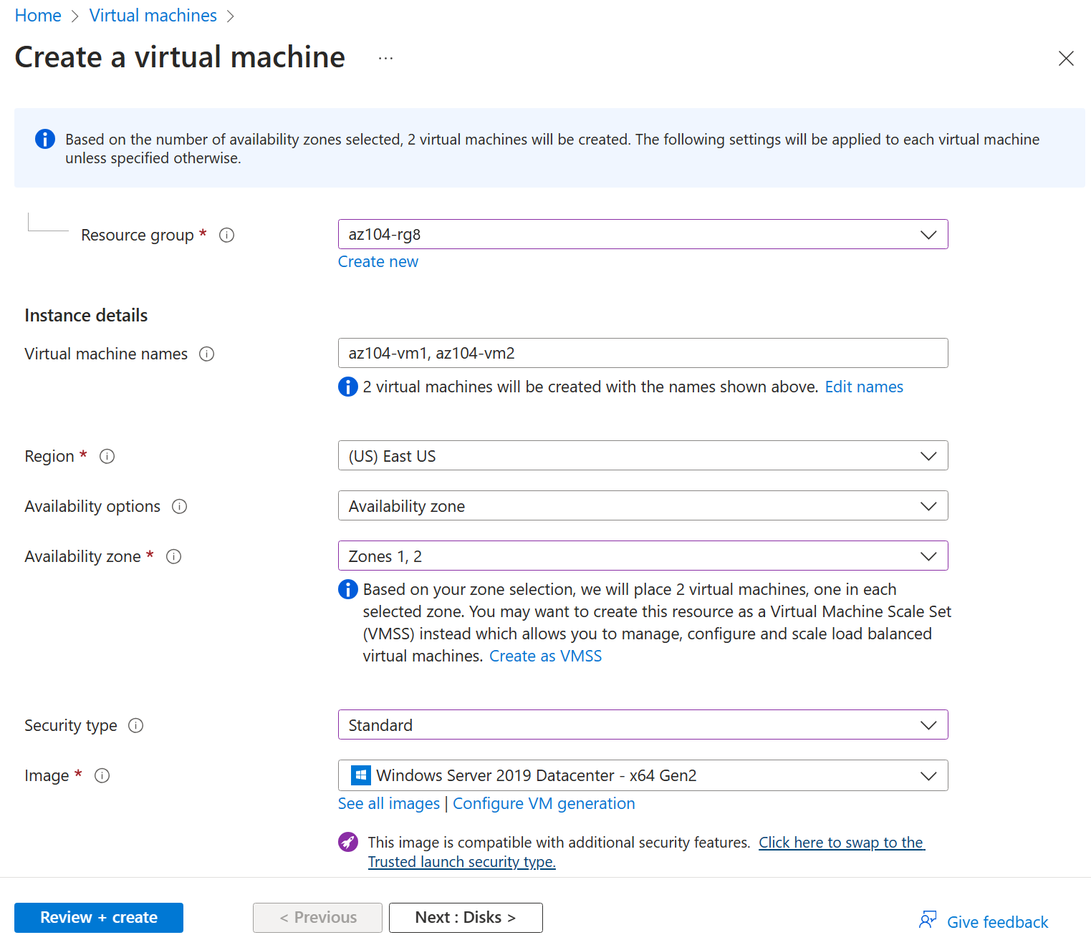Image resolution: width=1091 pixels, height=945 pixels.
Task: Click the Image info icon
Action: 102,775
